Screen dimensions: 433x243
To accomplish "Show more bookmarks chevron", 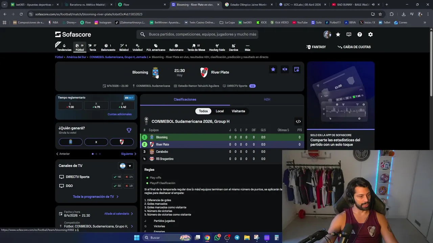I will (425, 23).
